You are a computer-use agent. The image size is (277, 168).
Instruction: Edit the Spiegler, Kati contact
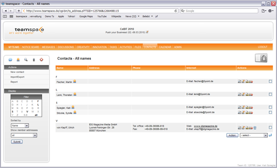(243, 107)
